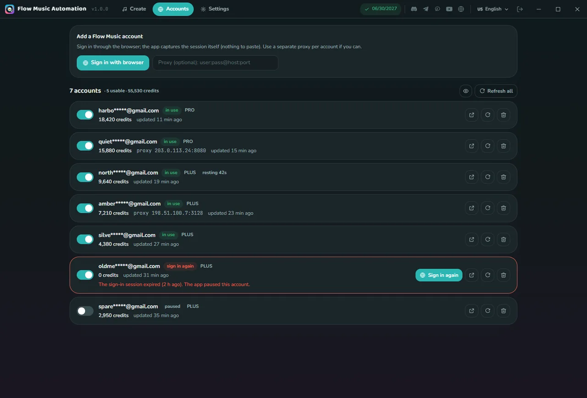
Task: Open the Discord link icon
Action: coord(414,9)
